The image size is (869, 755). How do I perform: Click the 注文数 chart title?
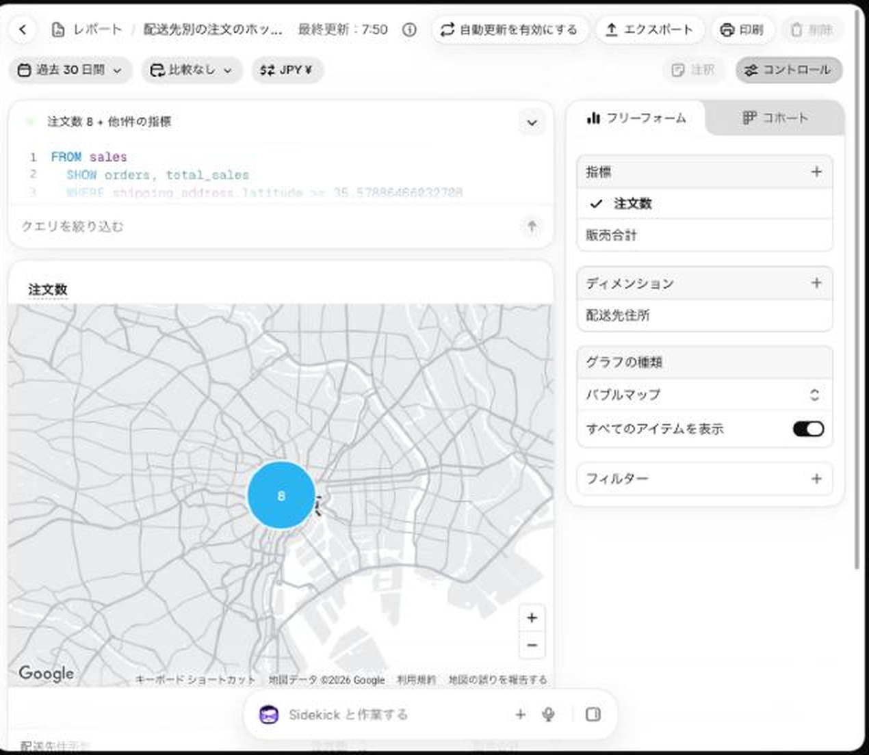(48, 289)
